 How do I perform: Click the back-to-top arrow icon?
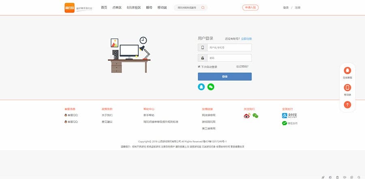(x=347, y=104)
